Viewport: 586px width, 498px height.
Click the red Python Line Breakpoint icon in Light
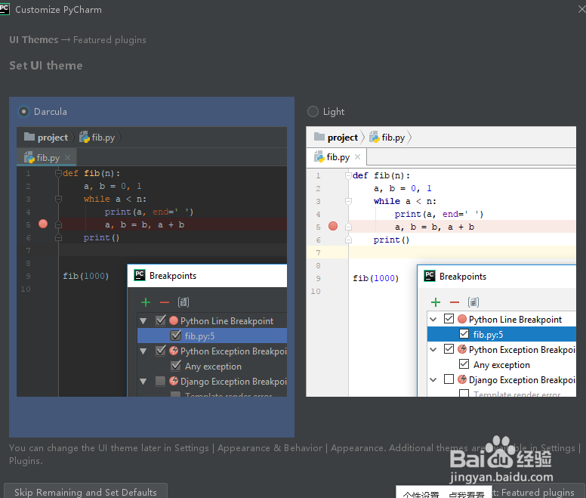click(462, 319)
